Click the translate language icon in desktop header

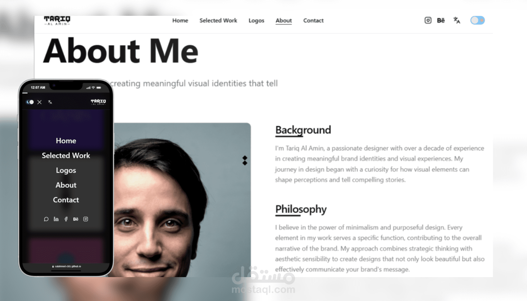(x=457, y=20)
